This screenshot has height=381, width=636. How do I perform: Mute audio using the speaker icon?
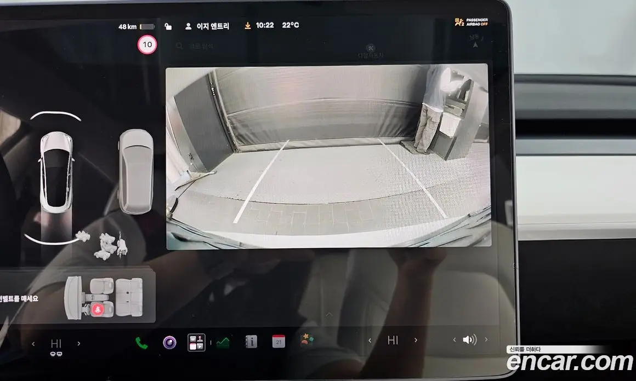tap(470, 340)
